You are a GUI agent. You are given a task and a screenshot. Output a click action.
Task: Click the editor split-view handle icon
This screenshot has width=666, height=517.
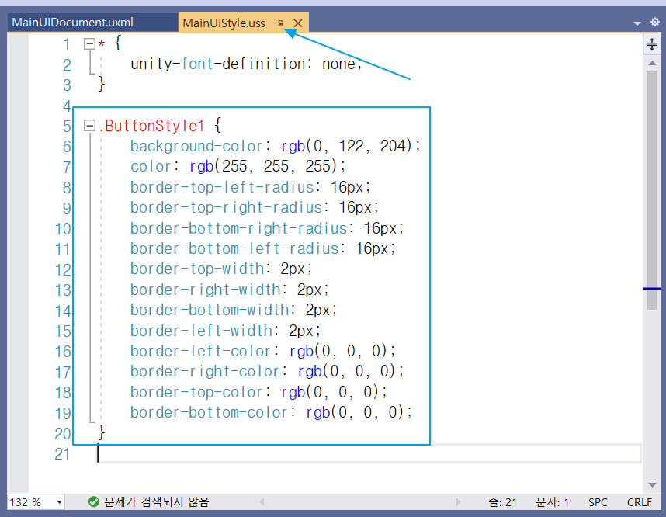click(x=652, y=44)
